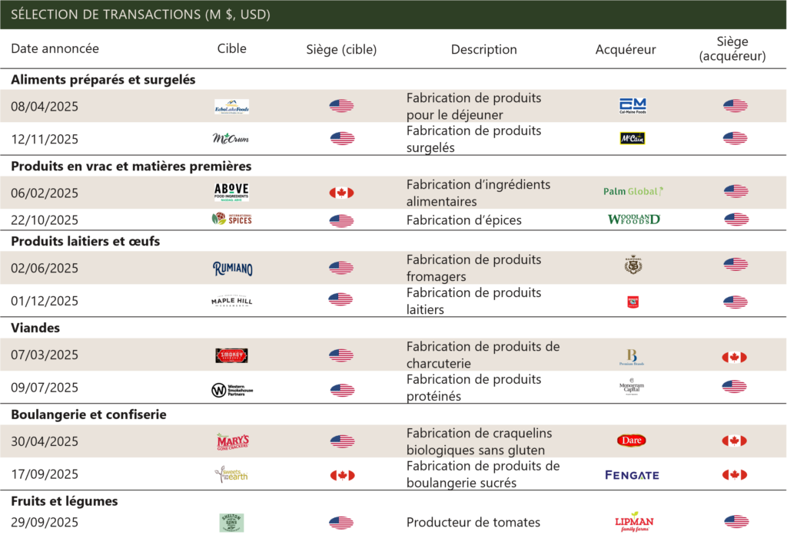
Task: Select the Lipman Family Farms logo
Action: pos(634,522)
